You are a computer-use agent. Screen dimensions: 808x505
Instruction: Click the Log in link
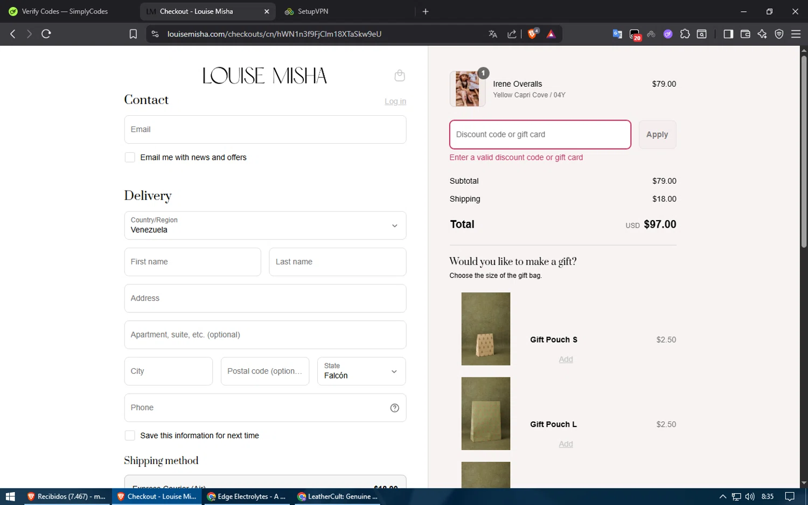click(395, 101)
